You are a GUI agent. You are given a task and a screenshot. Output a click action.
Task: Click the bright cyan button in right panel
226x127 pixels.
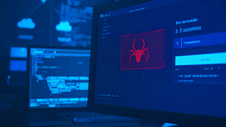201,59
